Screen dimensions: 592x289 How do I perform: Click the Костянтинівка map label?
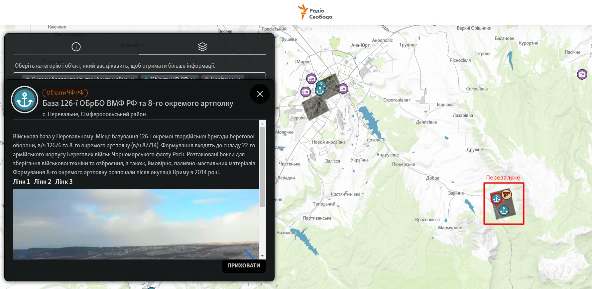click(x=345, y=194)
